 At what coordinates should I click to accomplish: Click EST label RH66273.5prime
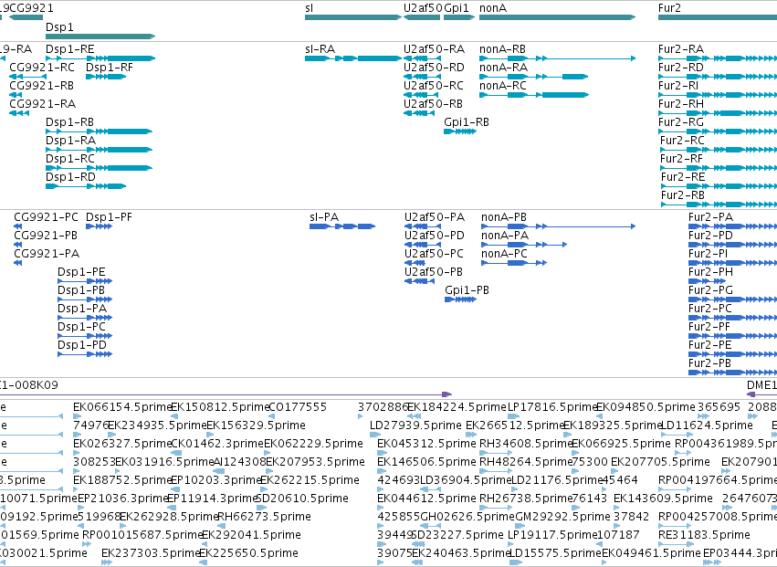[265, 517]
